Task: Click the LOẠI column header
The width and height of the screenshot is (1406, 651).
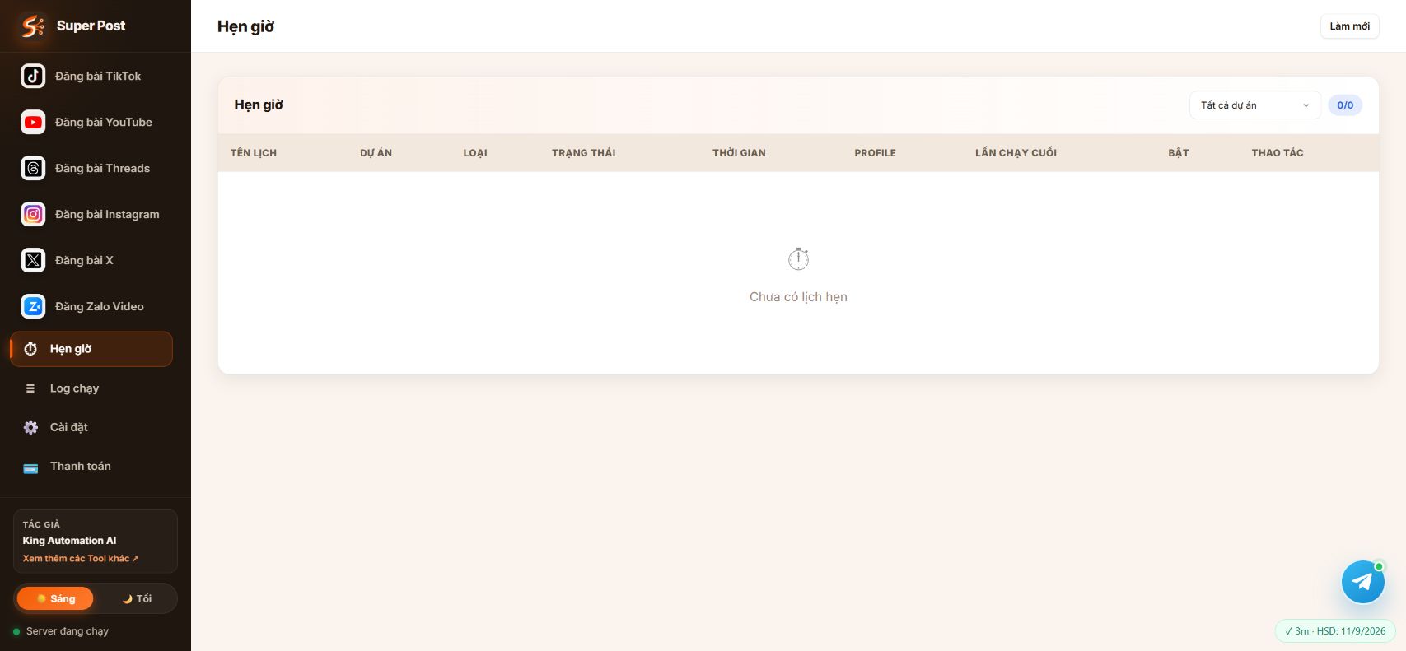Action: (475, 153)
